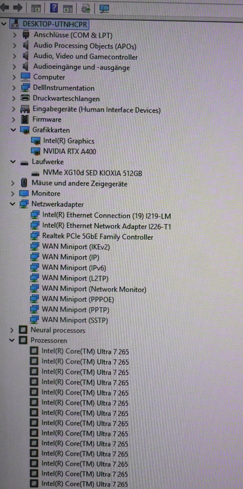Click the speaker icon beside Audio Processing Objects

pos(26,46)
